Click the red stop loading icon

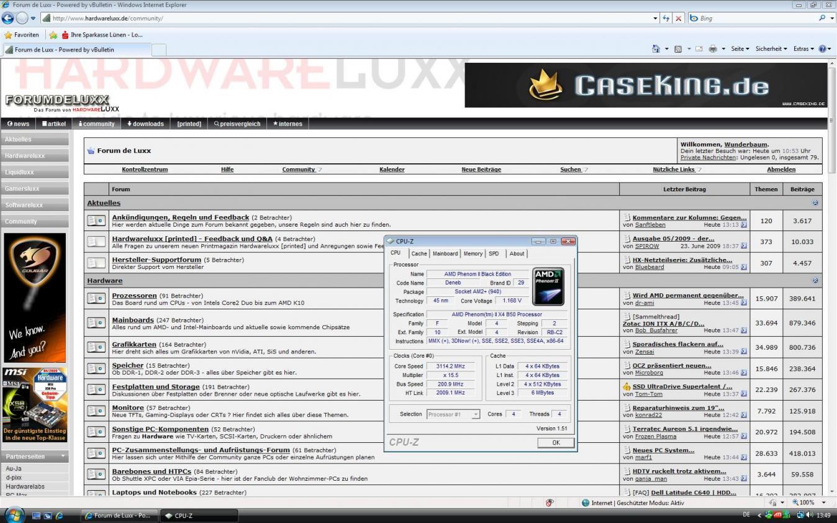(x=678, y=19)
